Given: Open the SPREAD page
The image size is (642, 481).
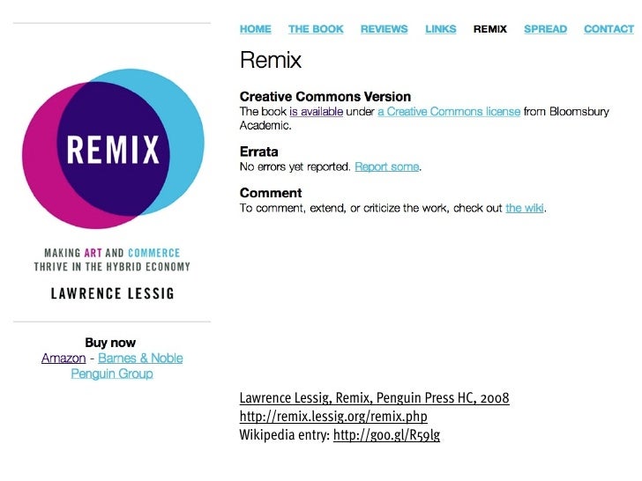Looking at the screenshot, I should (x=545, y=29).
